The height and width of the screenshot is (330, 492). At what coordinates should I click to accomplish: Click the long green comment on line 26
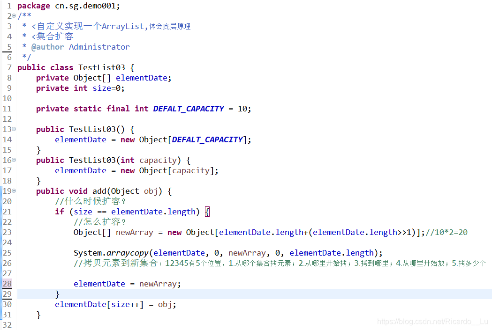(280, 263)
